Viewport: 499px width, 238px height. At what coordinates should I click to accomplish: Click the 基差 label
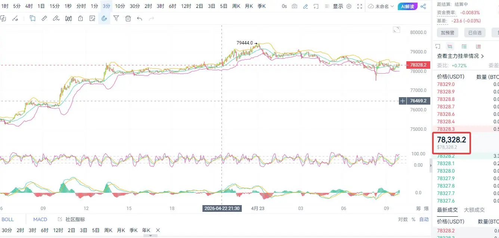click(442, 21)
